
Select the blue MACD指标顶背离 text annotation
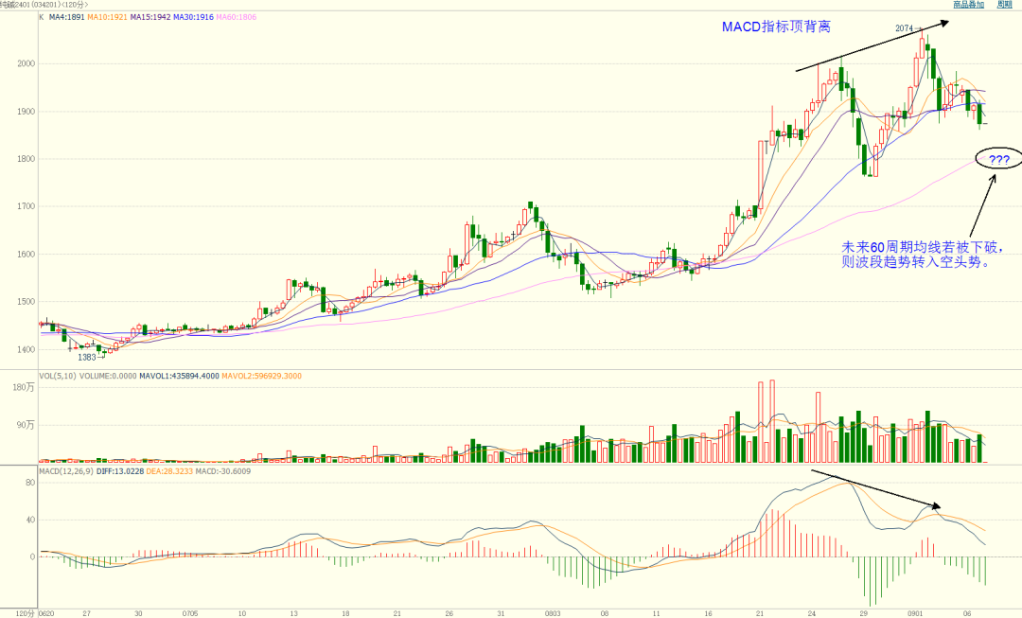click(775, 27)
